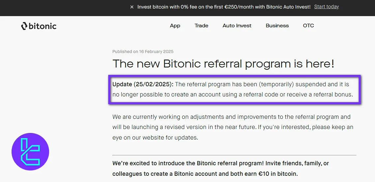Open the Auto Invest menu item

pos(237,26)
